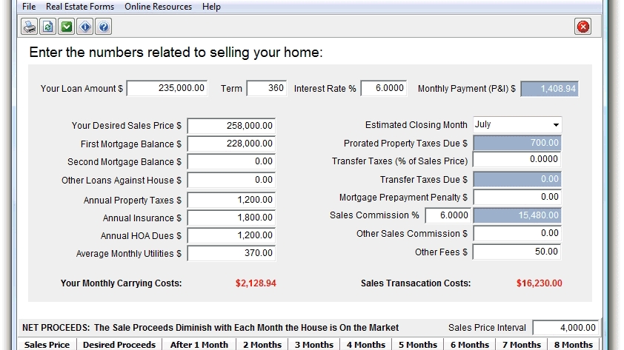The image size is (624, 350).
Task: Edit the Your Desired Sales Price field
Action: point(231,127)
